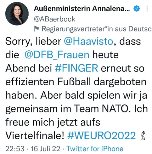152x154 pixels.
Task: Open the Außenministerin Annalena display name
Action: (x=82, y=9)
